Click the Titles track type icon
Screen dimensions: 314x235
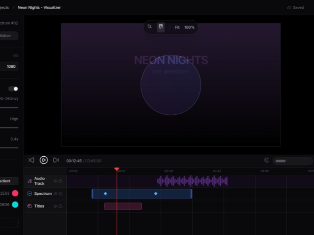pyautogui.click(x=29, y=206)
